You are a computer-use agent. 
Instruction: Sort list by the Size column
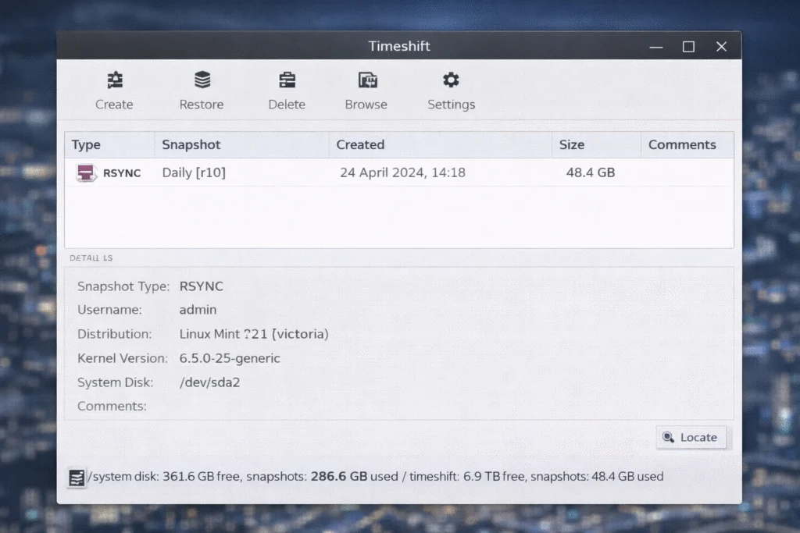coord(596,144)
